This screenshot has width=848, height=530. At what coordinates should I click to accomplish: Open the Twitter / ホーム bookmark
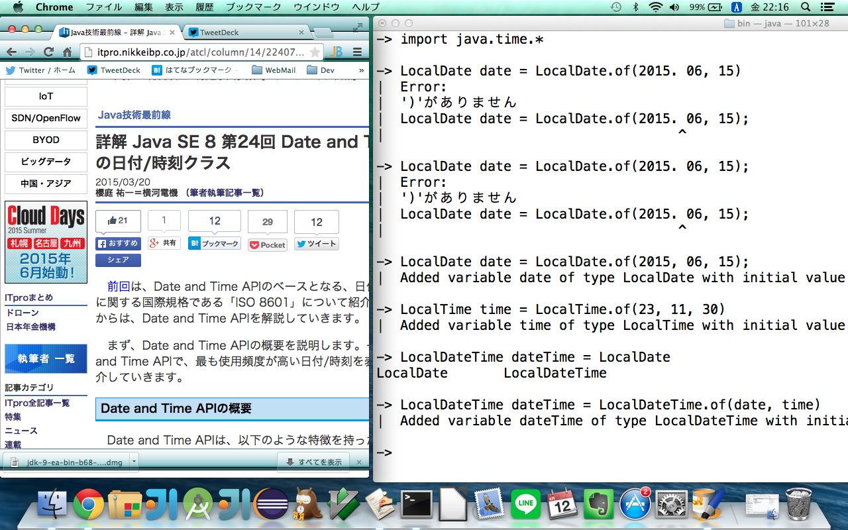40,70
